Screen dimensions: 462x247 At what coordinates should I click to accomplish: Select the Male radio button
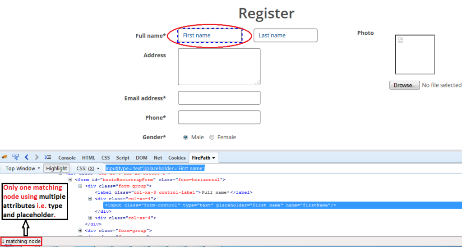point(185,137)
